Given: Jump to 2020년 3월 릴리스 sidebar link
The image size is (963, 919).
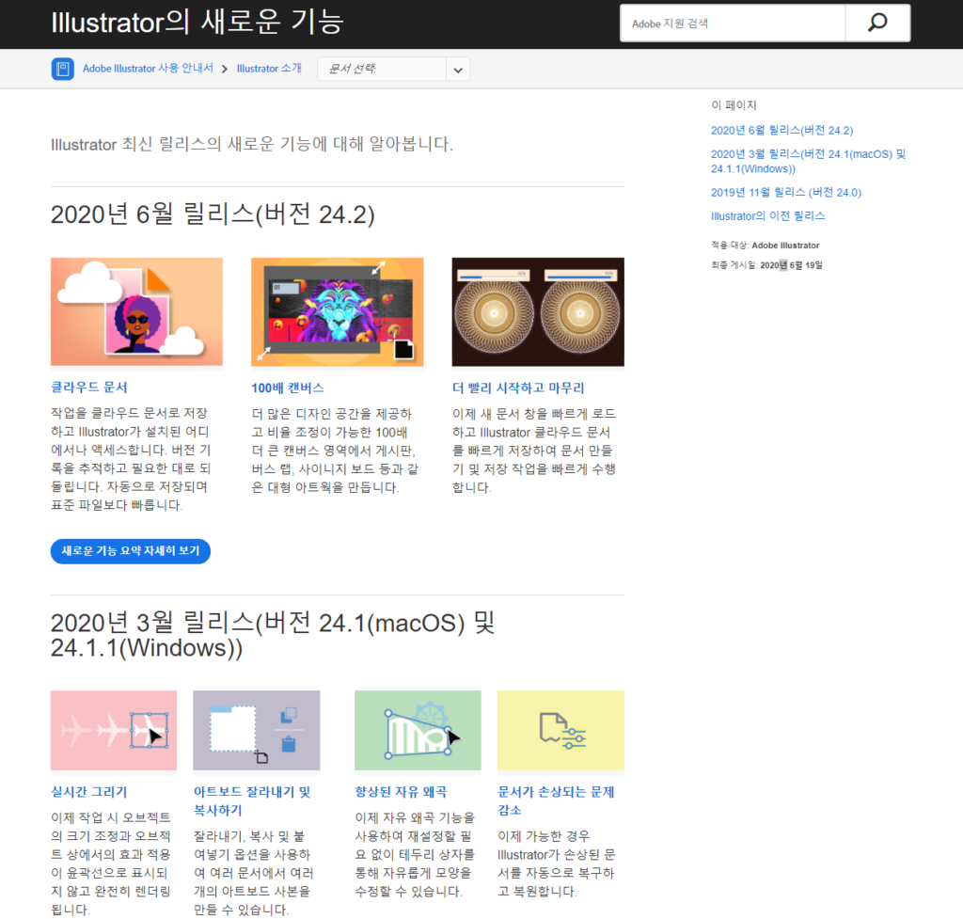Looking at the screenshot, I should point(808,161).
